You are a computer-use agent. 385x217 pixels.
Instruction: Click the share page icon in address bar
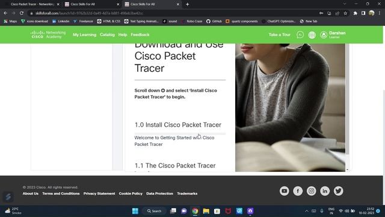pos(337,13)
